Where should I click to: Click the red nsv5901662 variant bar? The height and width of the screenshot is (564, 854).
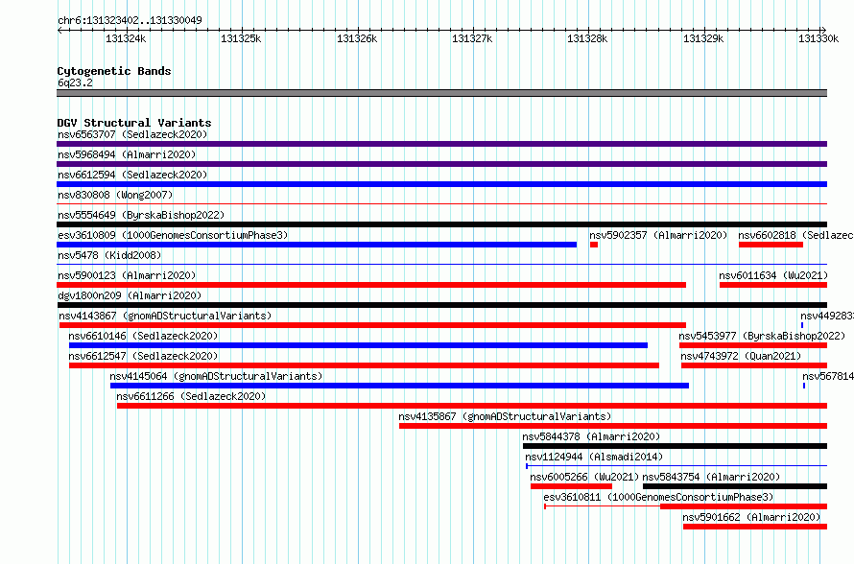755,527
